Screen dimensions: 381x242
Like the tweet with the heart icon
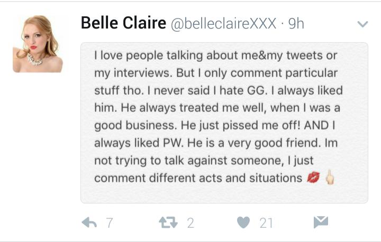coord(243,223)
